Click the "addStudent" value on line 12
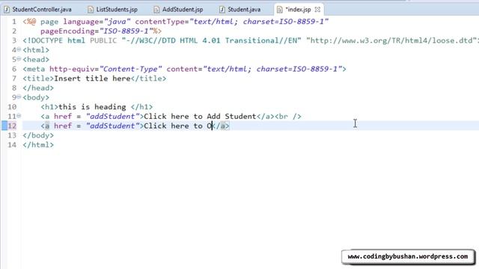The image size is (479, 269). 113,126
